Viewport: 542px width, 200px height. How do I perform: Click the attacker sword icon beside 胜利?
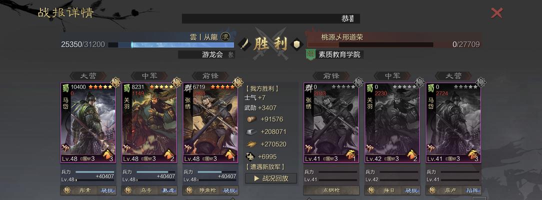tap(244, 44)
